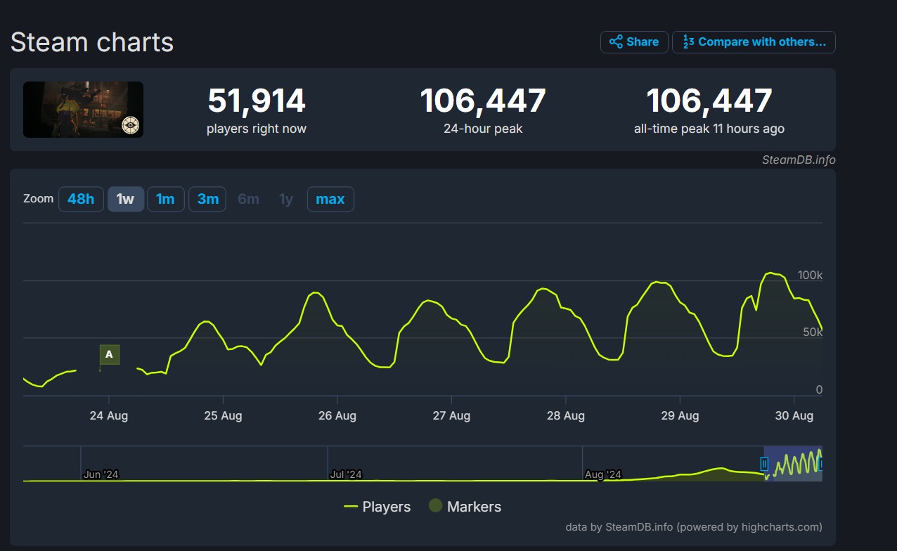Open the Share dialog

click(x=633, y=41)
